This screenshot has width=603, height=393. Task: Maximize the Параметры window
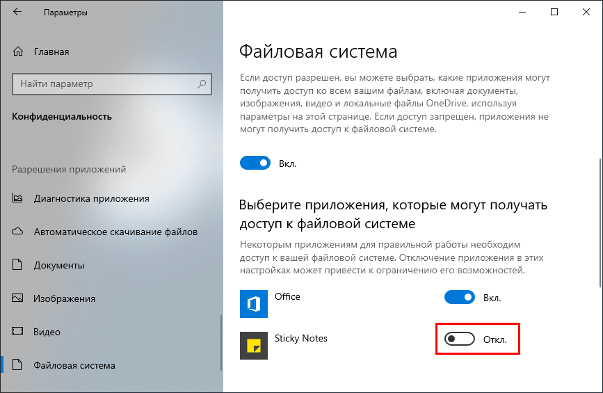pyautogui.click(x=554, y=12)
